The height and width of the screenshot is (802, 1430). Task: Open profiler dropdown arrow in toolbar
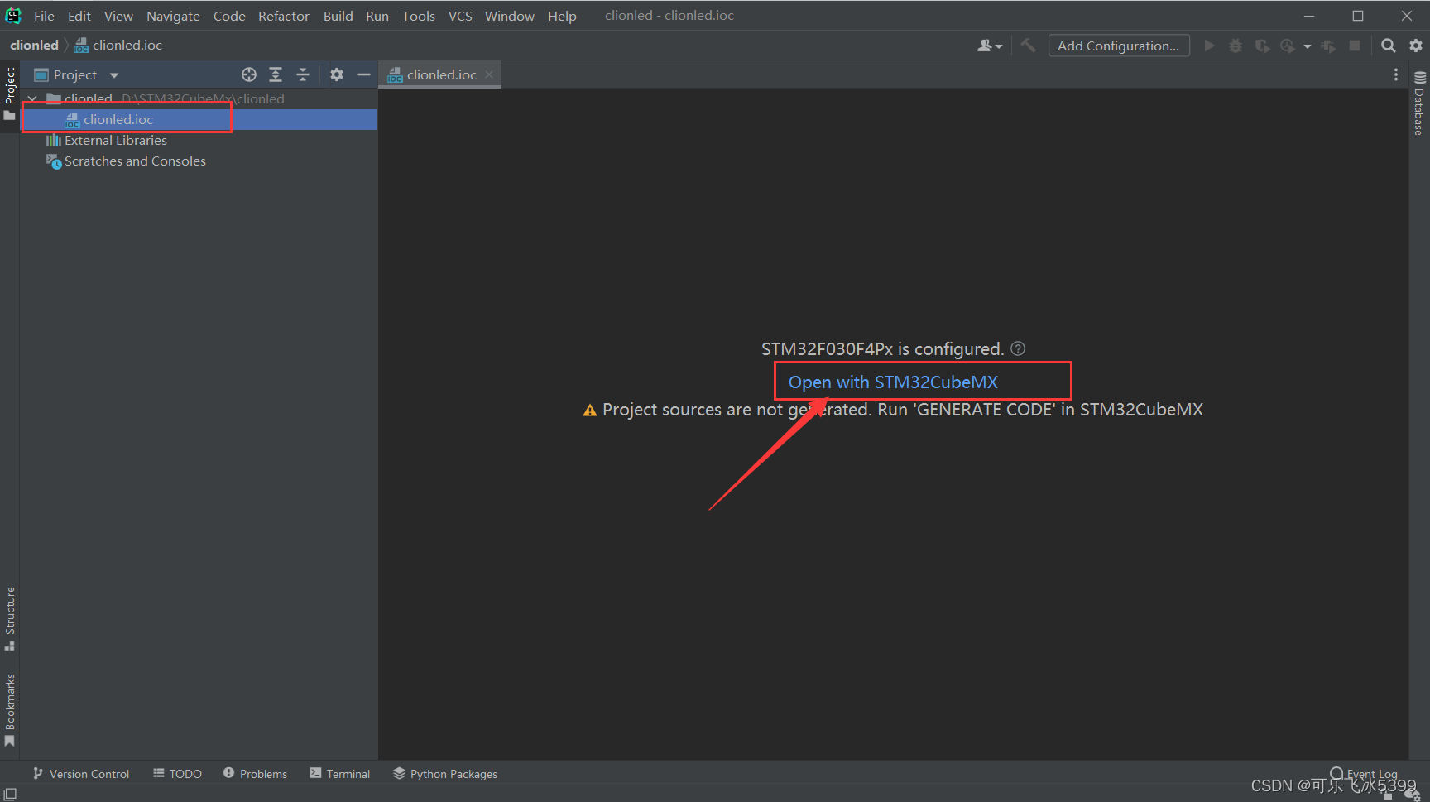(x=1308, y=46)
